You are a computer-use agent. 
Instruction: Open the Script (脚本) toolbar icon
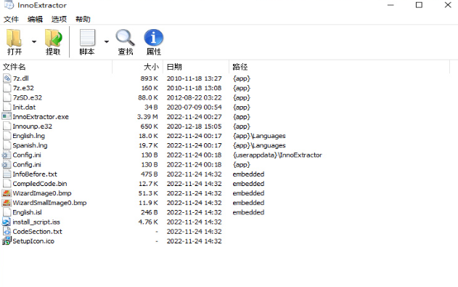point(87,38)
